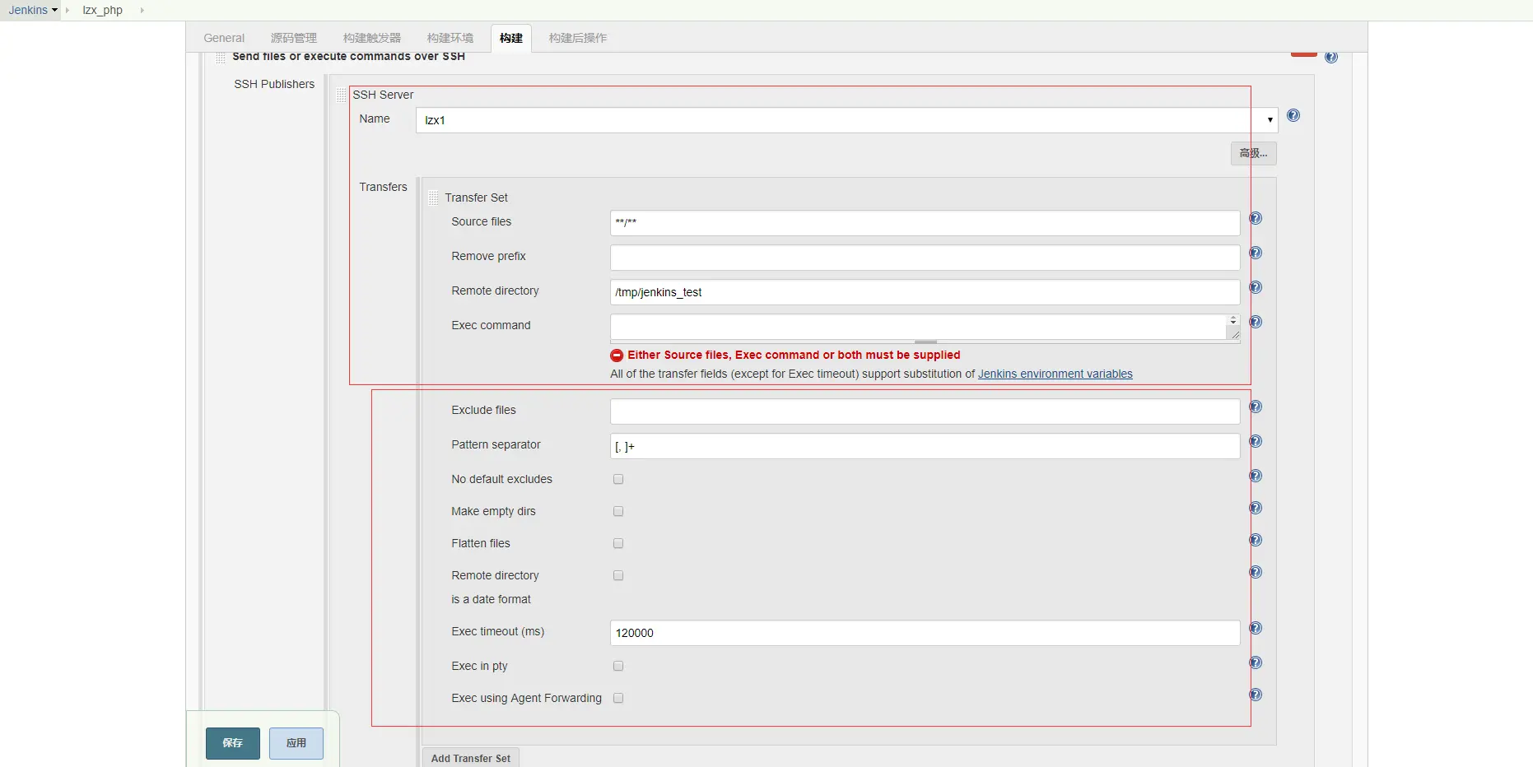
Task: Open help for SSH Server Name
Action: 1293,115
